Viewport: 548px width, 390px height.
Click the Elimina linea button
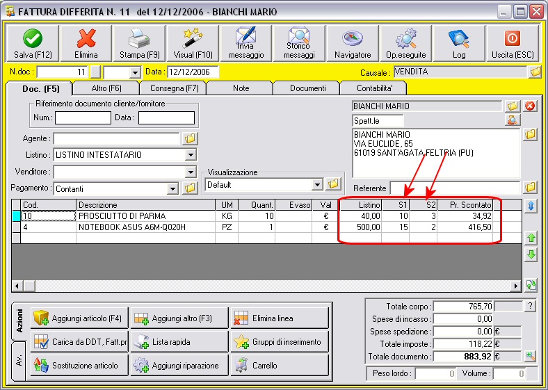click(280, 318)
